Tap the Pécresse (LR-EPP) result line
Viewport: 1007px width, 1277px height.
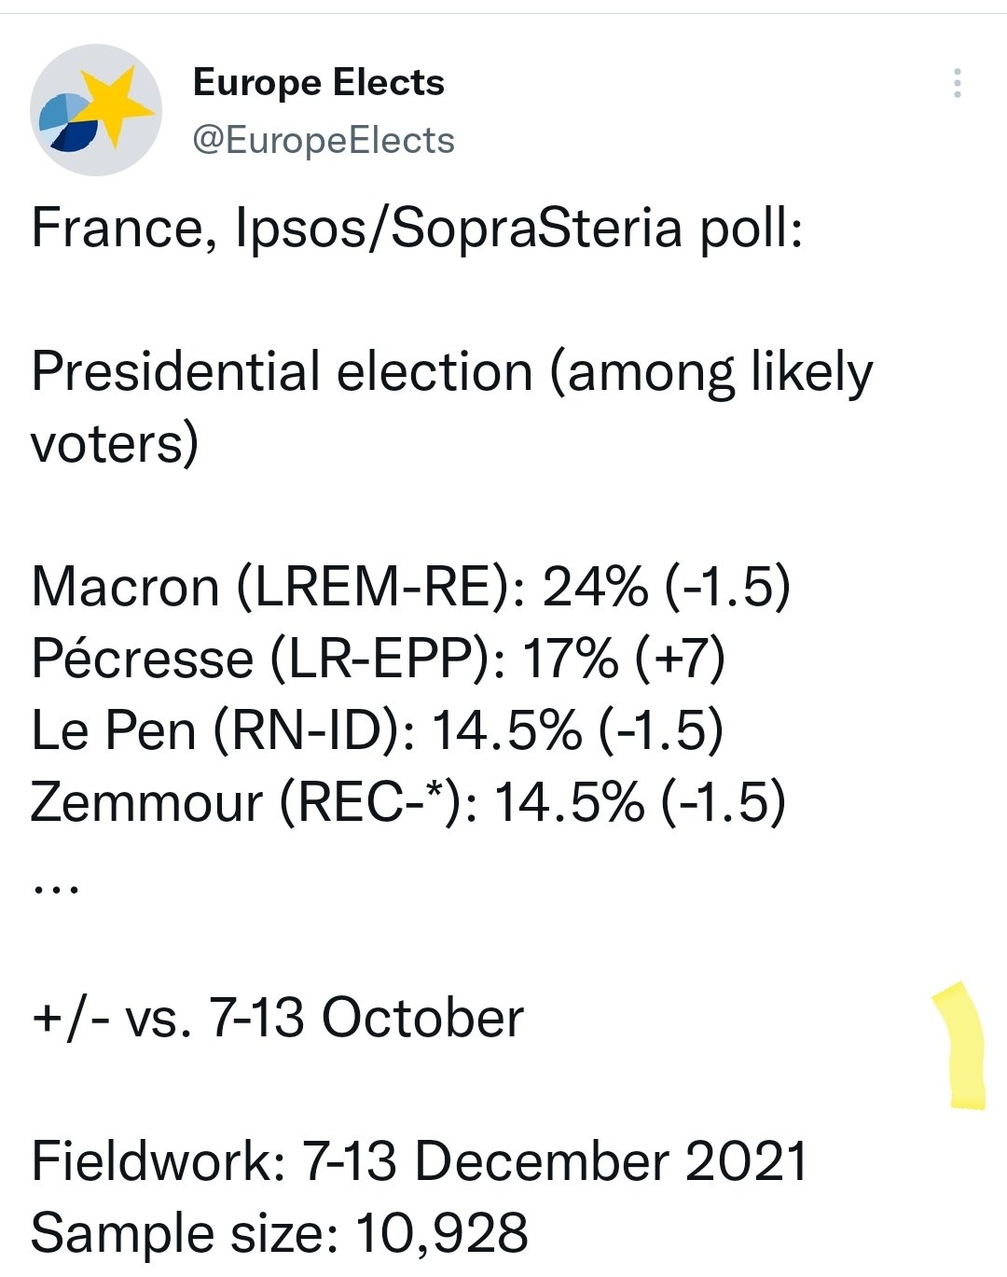[378, 659]
